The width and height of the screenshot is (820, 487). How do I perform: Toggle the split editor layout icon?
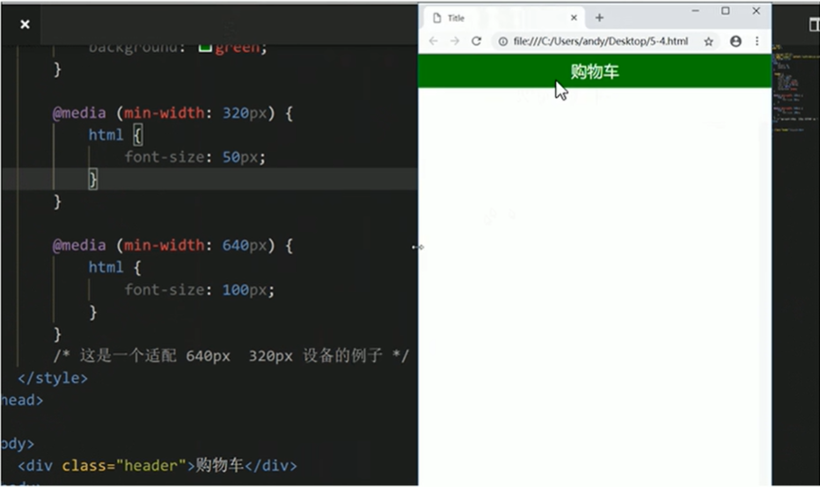pyautogui.click(x=814, y=24)
